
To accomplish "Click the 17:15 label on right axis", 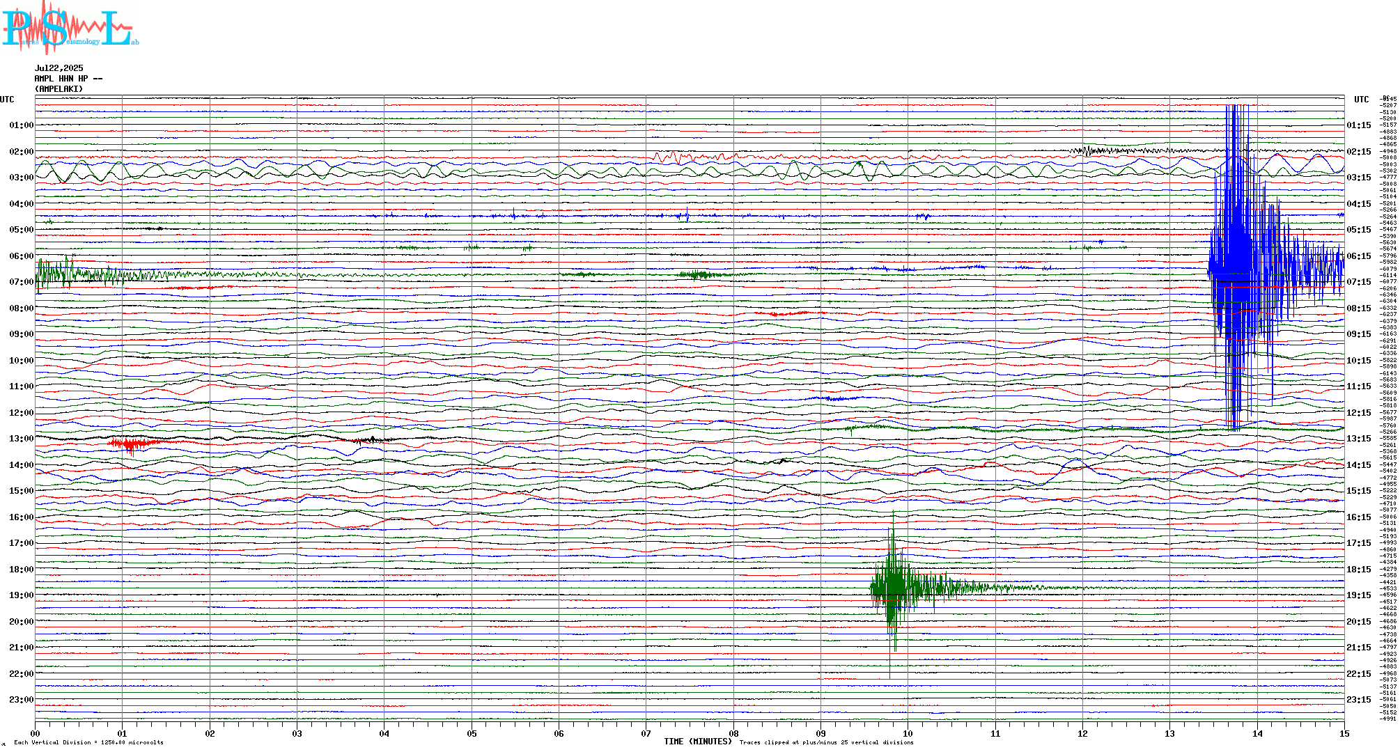I will [1359, 543].
